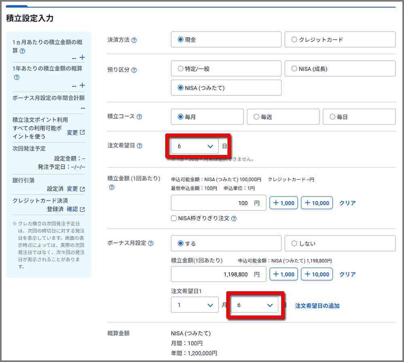The image size is (404, 362).
Task: Open the ボーナス月設定 help icon
Action: 151,243
